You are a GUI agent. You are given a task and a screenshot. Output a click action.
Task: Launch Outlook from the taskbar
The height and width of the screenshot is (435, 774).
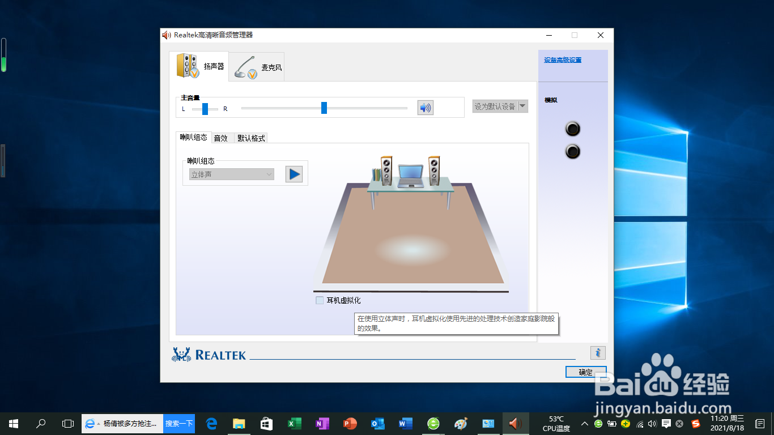[x=378, y=423]
